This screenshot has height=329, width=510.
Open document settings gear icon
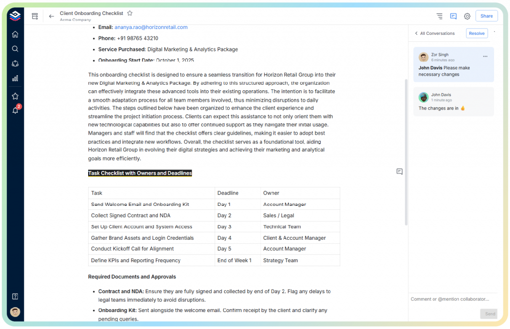pos(467,16)
